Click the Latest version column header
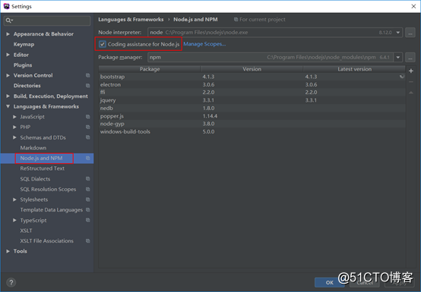 (354, 69)
